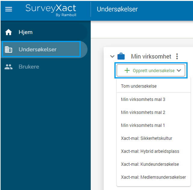
Task: Click the SurveyXact By Ramboll logo
Action: (x=51, y=10)
